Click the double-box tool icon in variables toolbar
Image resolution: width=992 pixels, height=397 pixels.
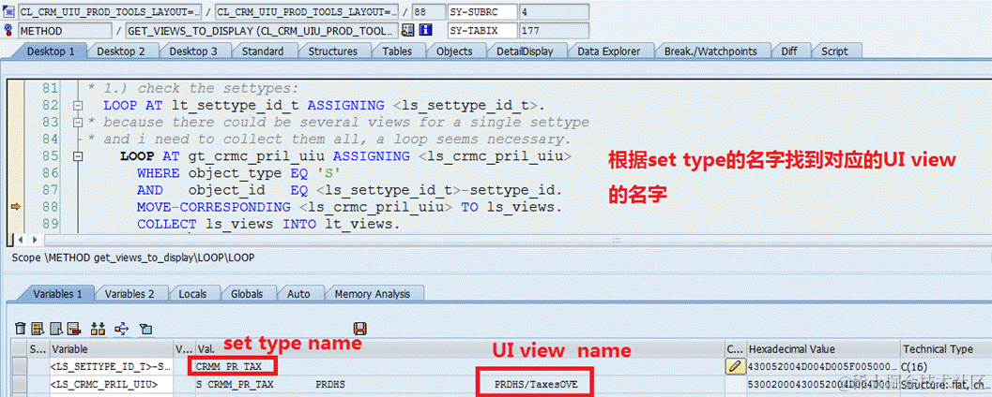[x=98, y=329]
